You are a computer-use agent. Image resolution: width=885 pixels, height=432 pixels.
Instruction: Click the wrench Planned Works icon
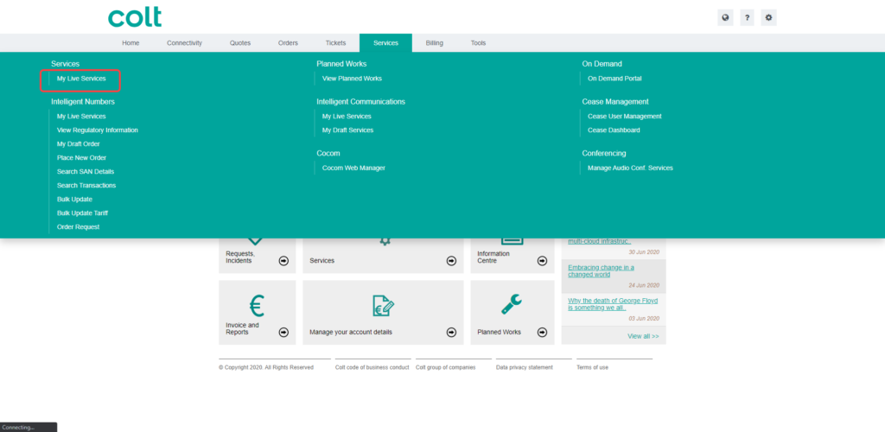click(x=512, y=304)
